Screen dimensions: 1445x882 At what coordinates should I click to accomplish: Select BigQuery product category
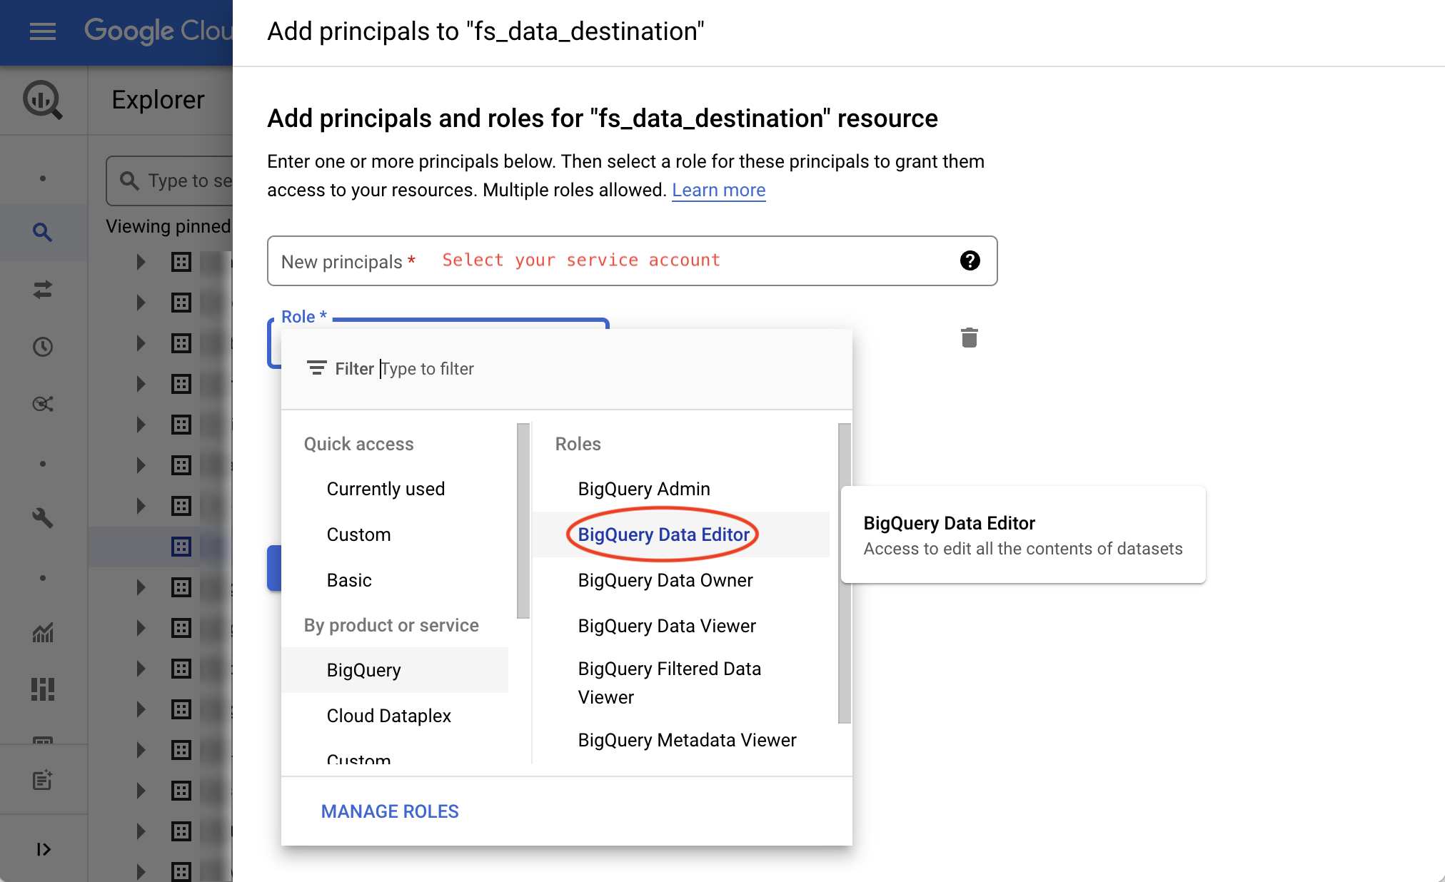pos(395,670)
